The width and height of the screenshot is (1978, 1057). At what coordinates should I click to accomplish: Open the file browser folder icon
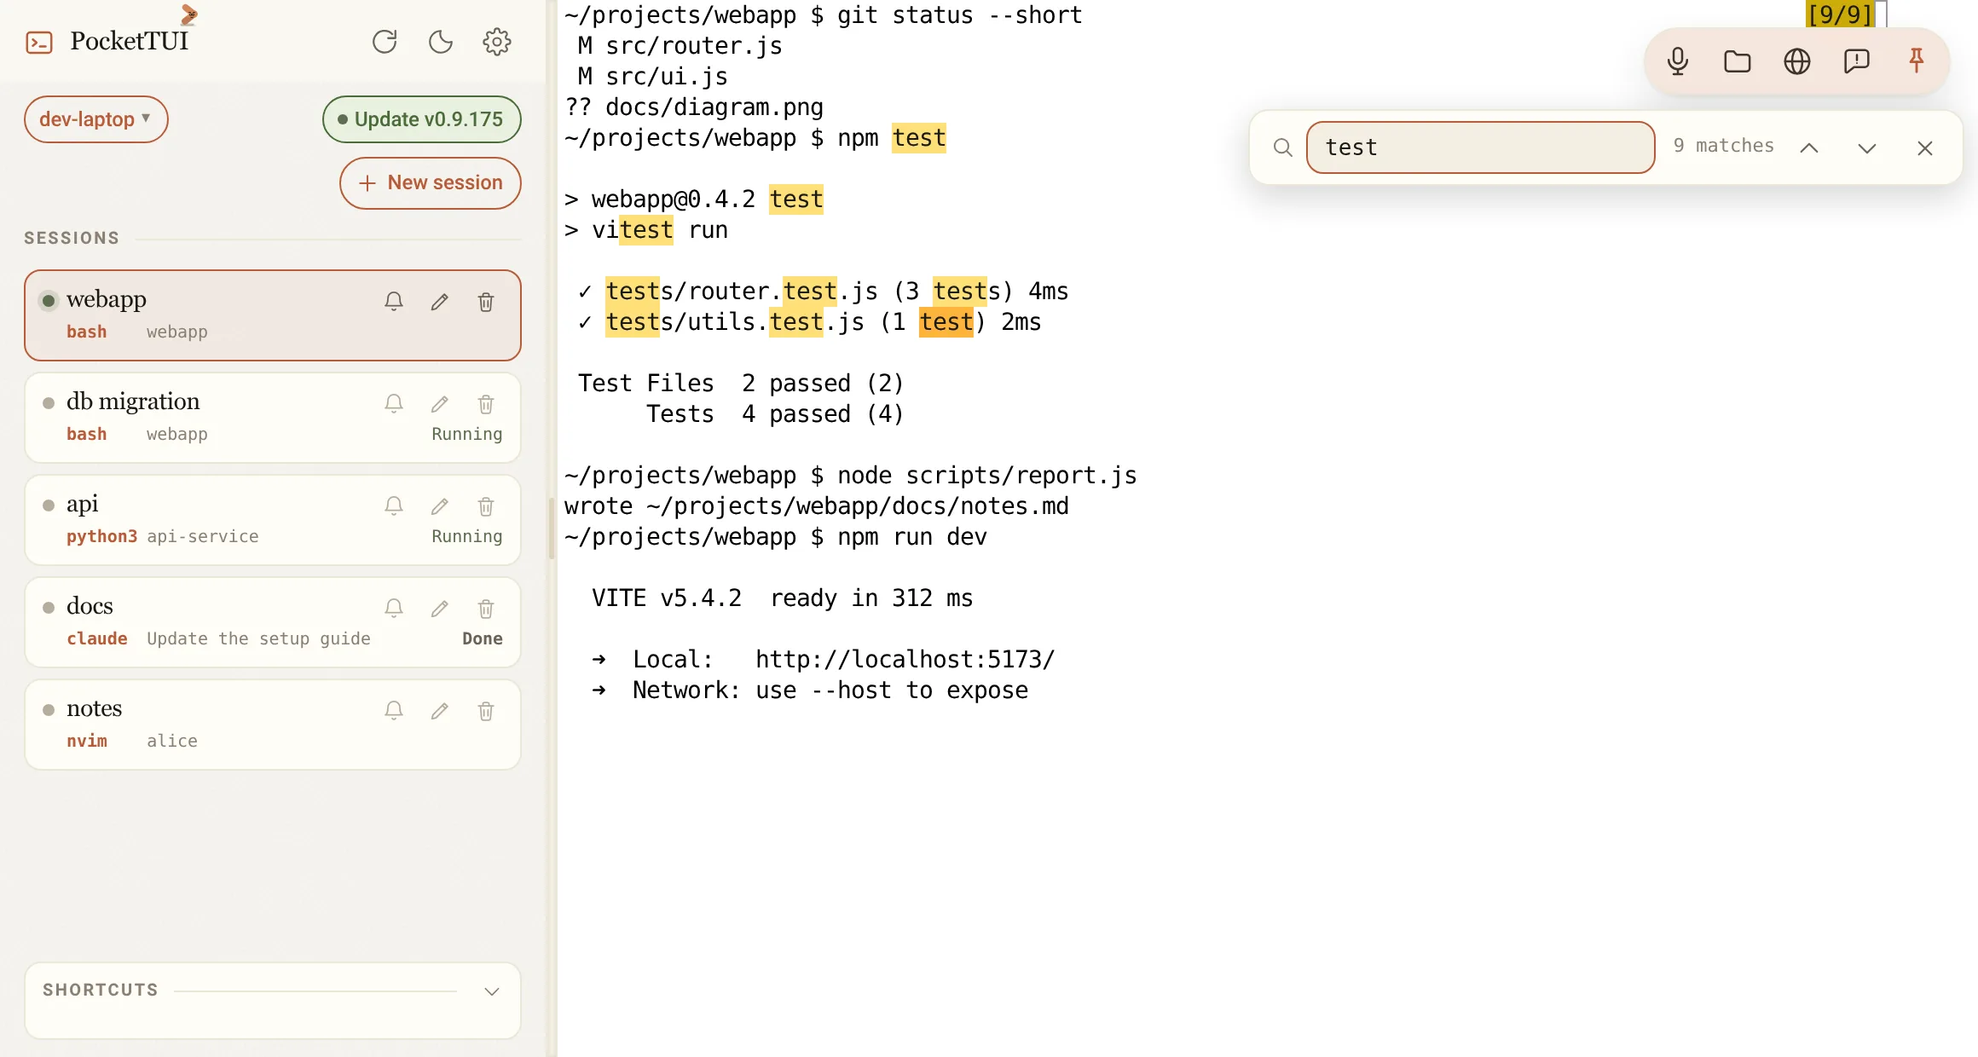tap(1738, 61)
